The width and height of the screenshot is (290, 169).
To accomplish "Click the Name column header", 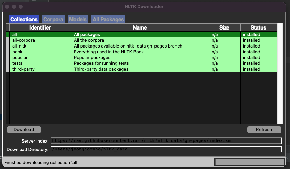I will point(140,27).
